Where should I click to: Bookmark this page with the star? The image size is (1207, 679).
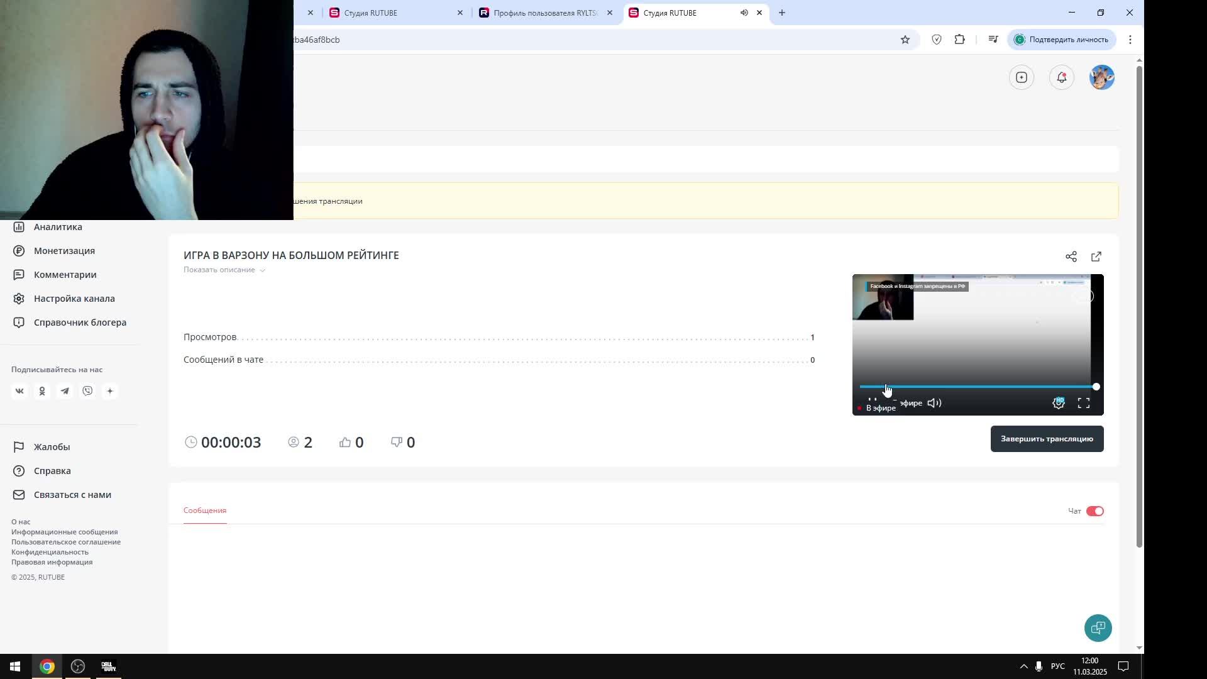click(905, 40)
